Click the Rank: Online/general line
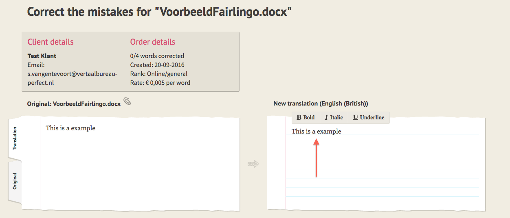This screenshot has width=510, height=218. [x=159, y=74]
